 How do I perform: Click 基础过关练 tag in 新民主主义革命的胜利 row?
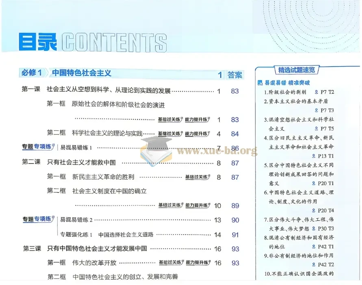tap(197, 177)
